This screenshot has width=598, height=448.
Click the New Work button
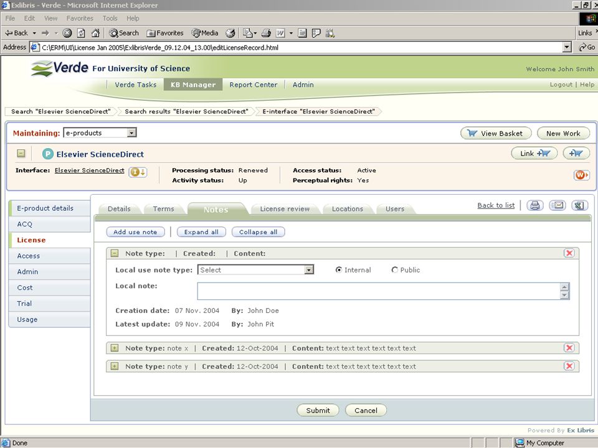[x=563, y=133]
